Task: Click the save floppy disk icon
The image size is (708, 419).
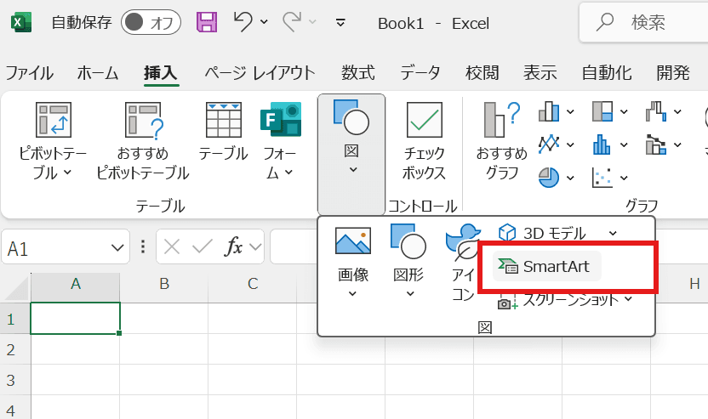Action: point(207,23)
